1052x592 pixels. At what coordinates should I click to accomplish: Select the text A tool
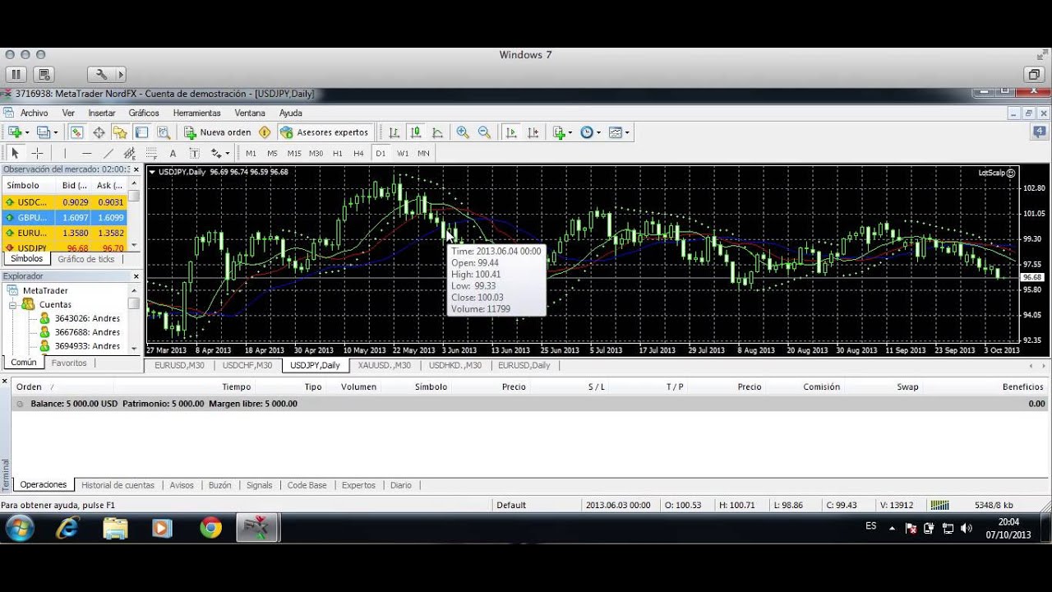tap(173, 153)
